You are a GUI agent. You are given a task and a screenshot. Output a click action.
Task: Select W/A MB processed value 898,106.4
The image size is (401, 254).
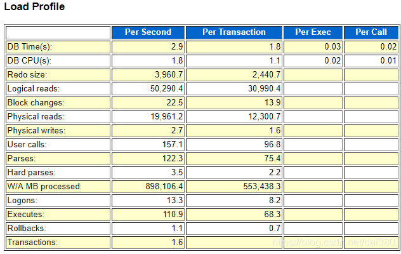pyautogui.click(x=164, y=187)
